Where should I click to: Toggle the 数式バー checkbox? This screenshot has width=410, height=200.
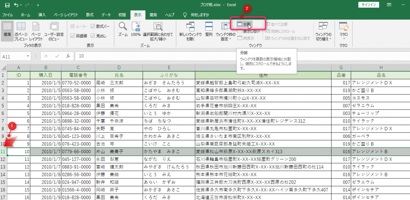click(93, 26)
